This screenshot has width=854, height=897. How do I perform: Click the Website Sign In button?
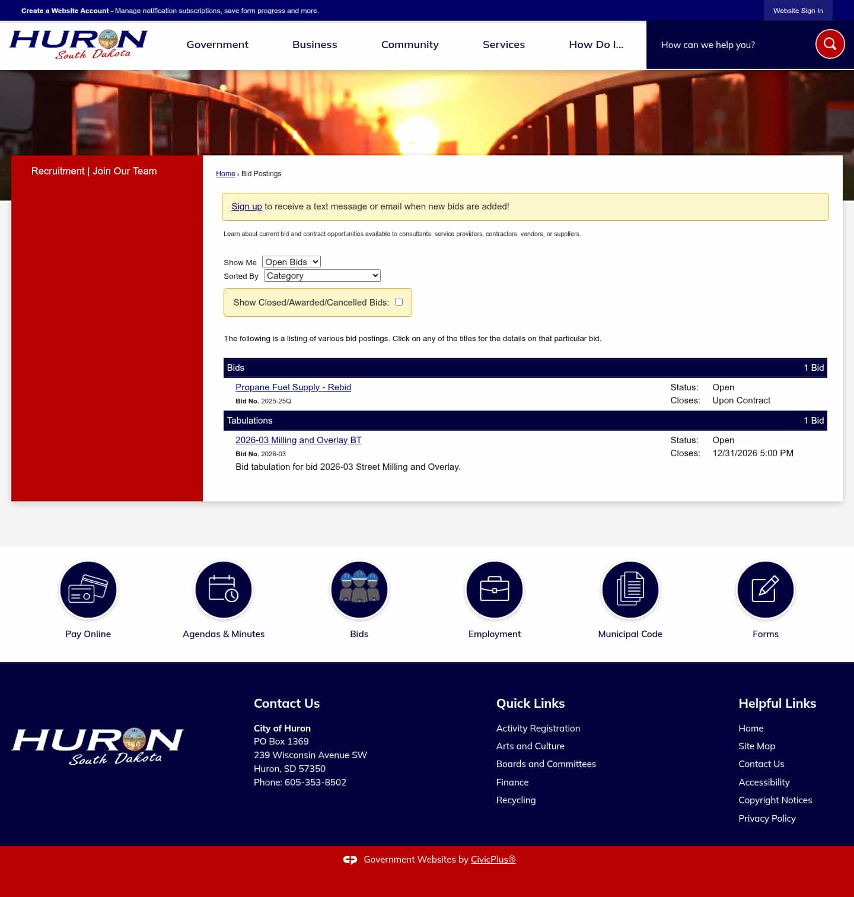click(x=798, y=10)
